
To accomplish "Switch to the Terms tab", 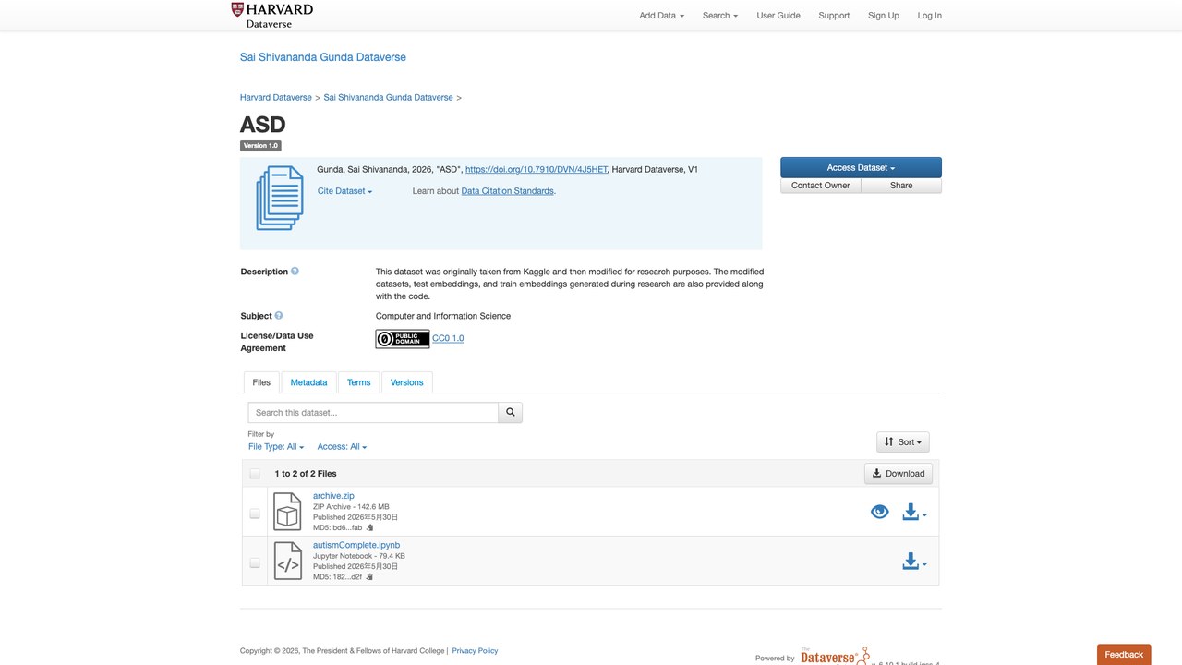I will tap(359, 382).
